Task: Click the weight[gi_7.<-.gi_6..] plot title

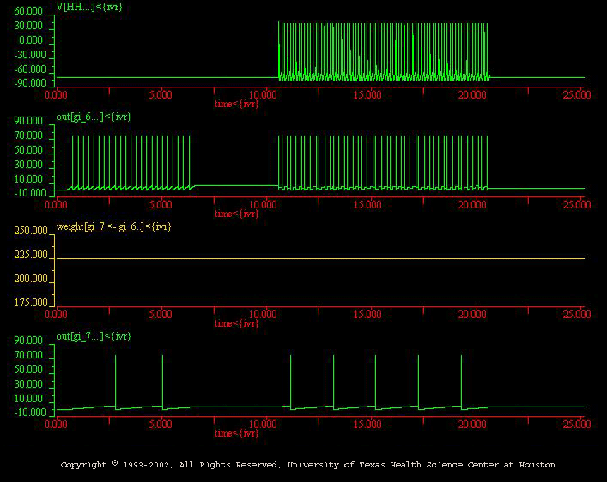Action: point(113,226)
